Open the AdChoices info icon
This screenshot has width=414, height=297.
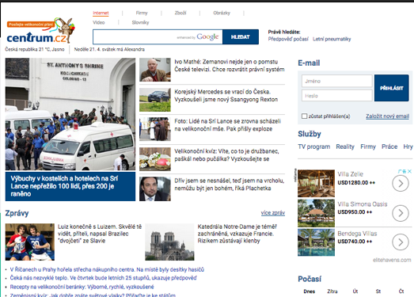402,171
